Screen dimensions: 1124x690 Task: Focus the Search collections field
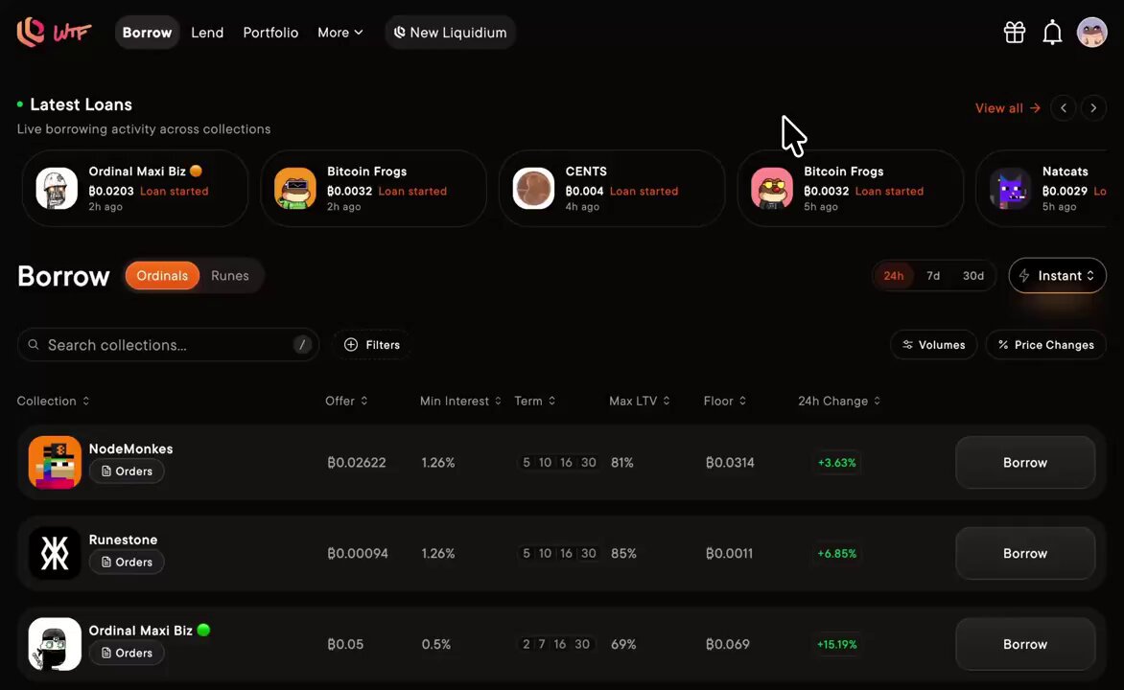168,345
